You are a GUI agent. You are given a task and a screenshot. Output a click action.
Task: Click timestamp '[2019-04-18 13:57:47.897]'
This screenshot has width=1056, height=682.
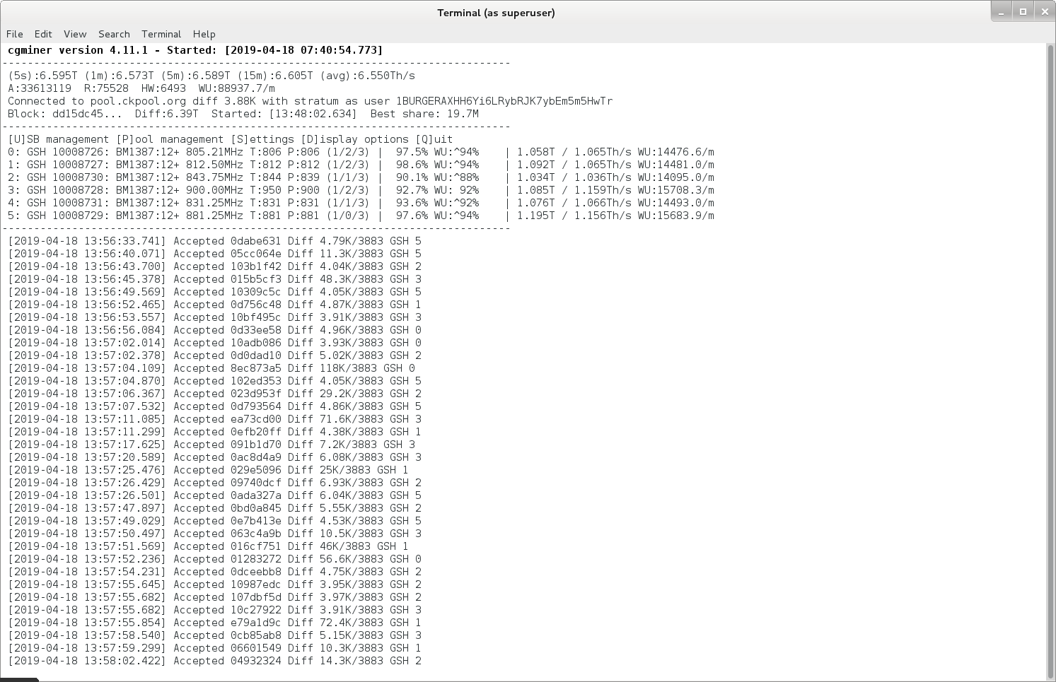pos(87,508)
